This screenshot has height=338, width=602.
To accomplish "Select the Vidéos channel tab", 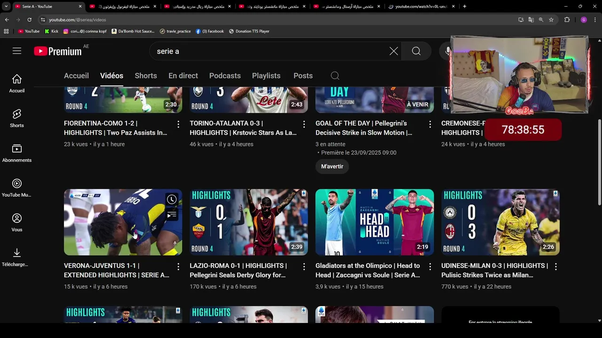I will 111,76.
